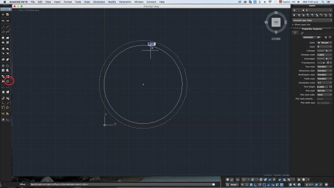Open the Parametric menu
The image size is (334, 188).
point(125,2)
